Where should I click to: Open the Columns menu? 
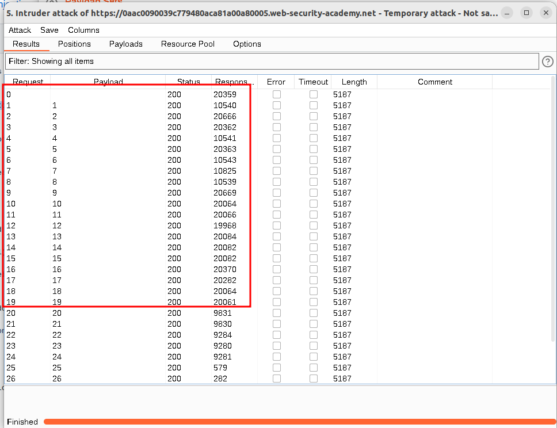(x=83, y=30)
